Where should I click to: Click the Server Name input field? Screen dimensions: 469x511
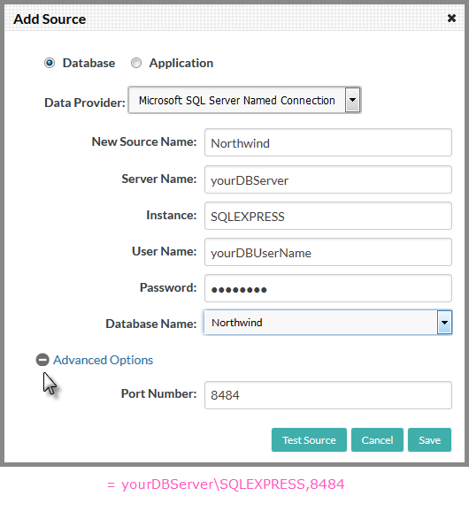tap(328, 179)
